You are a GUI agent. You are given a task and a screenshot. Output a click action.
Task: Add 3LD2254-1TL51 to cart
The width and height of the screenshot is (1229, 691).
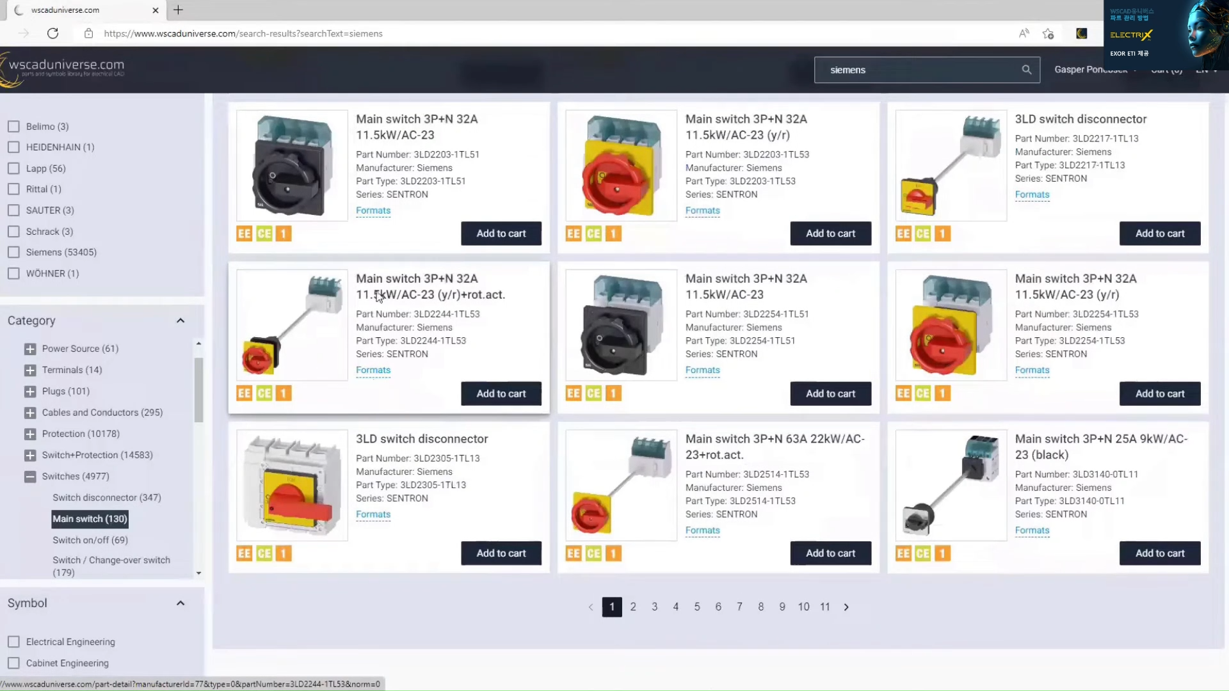click(x=830, y=393)
